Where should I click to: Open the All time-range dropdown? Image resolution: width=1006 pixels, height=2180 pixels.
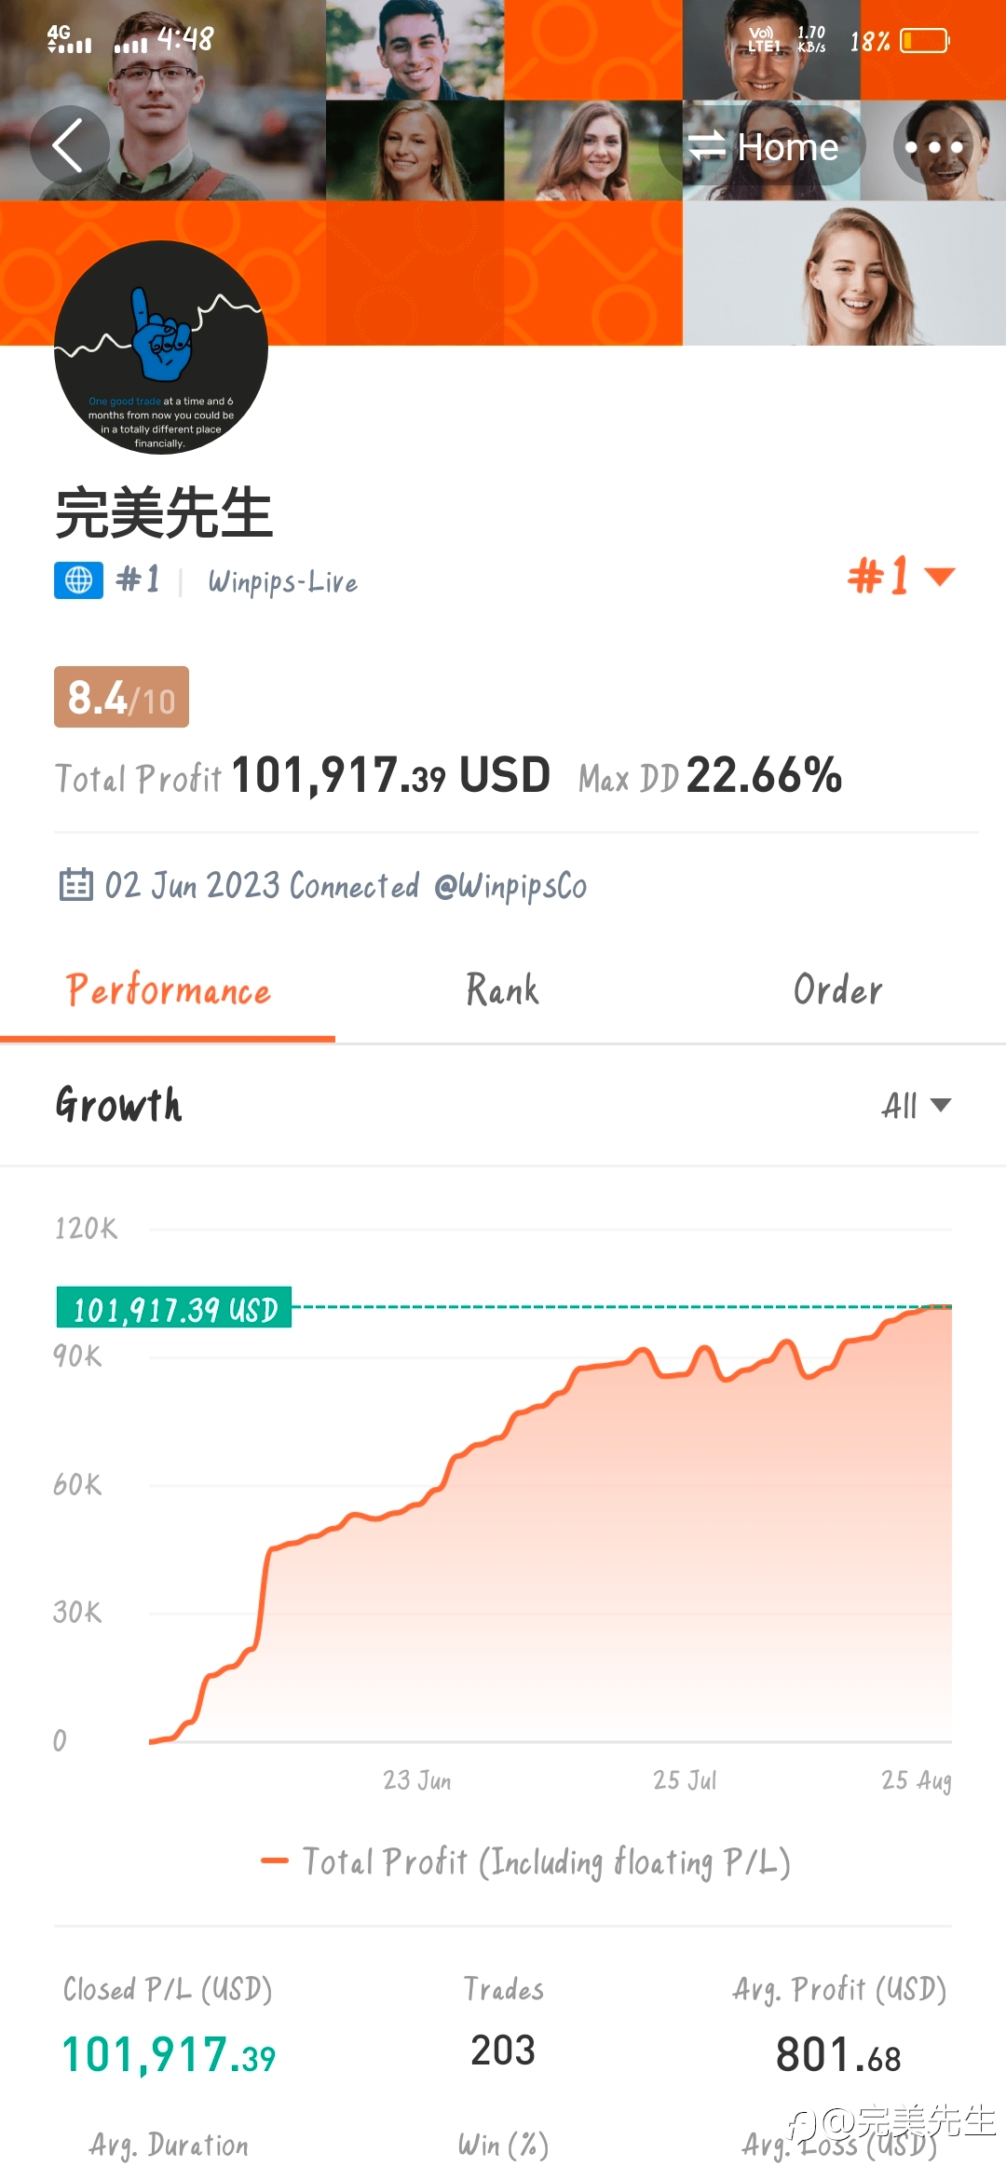(915, 1106)
